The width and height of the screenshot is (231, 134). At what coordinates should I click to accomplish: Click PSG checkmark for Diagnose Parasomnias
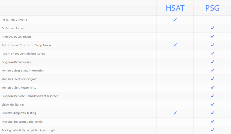(212, 62)
